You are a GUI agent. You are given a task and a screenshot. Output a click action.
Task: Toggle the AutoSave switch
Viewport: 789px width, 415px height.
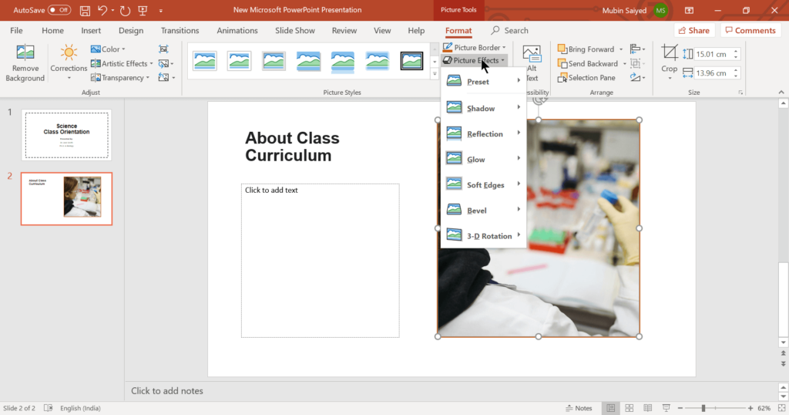coord(59,10)
